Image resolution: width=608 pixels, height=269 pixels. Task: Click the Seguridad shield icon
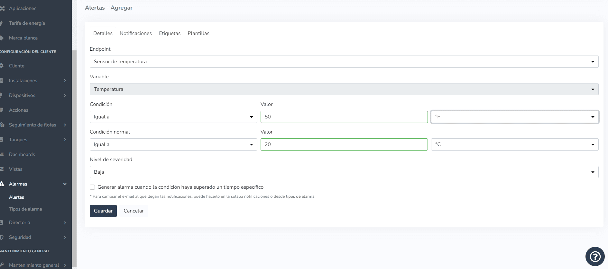2,237
